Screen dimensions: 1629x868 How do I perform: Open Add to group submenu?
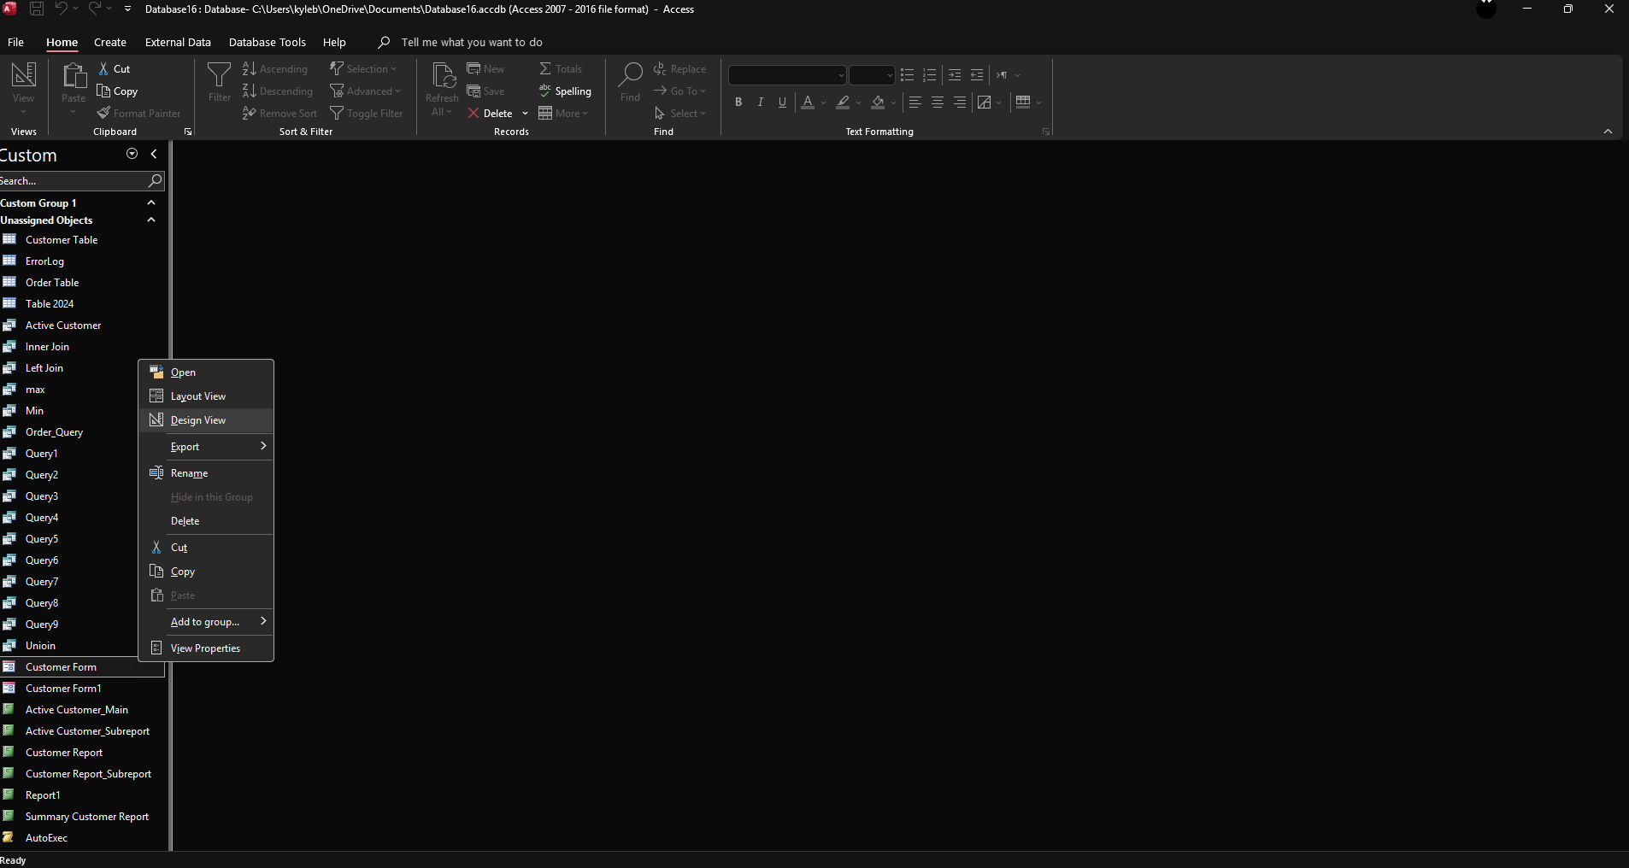(x=206, y=622)
